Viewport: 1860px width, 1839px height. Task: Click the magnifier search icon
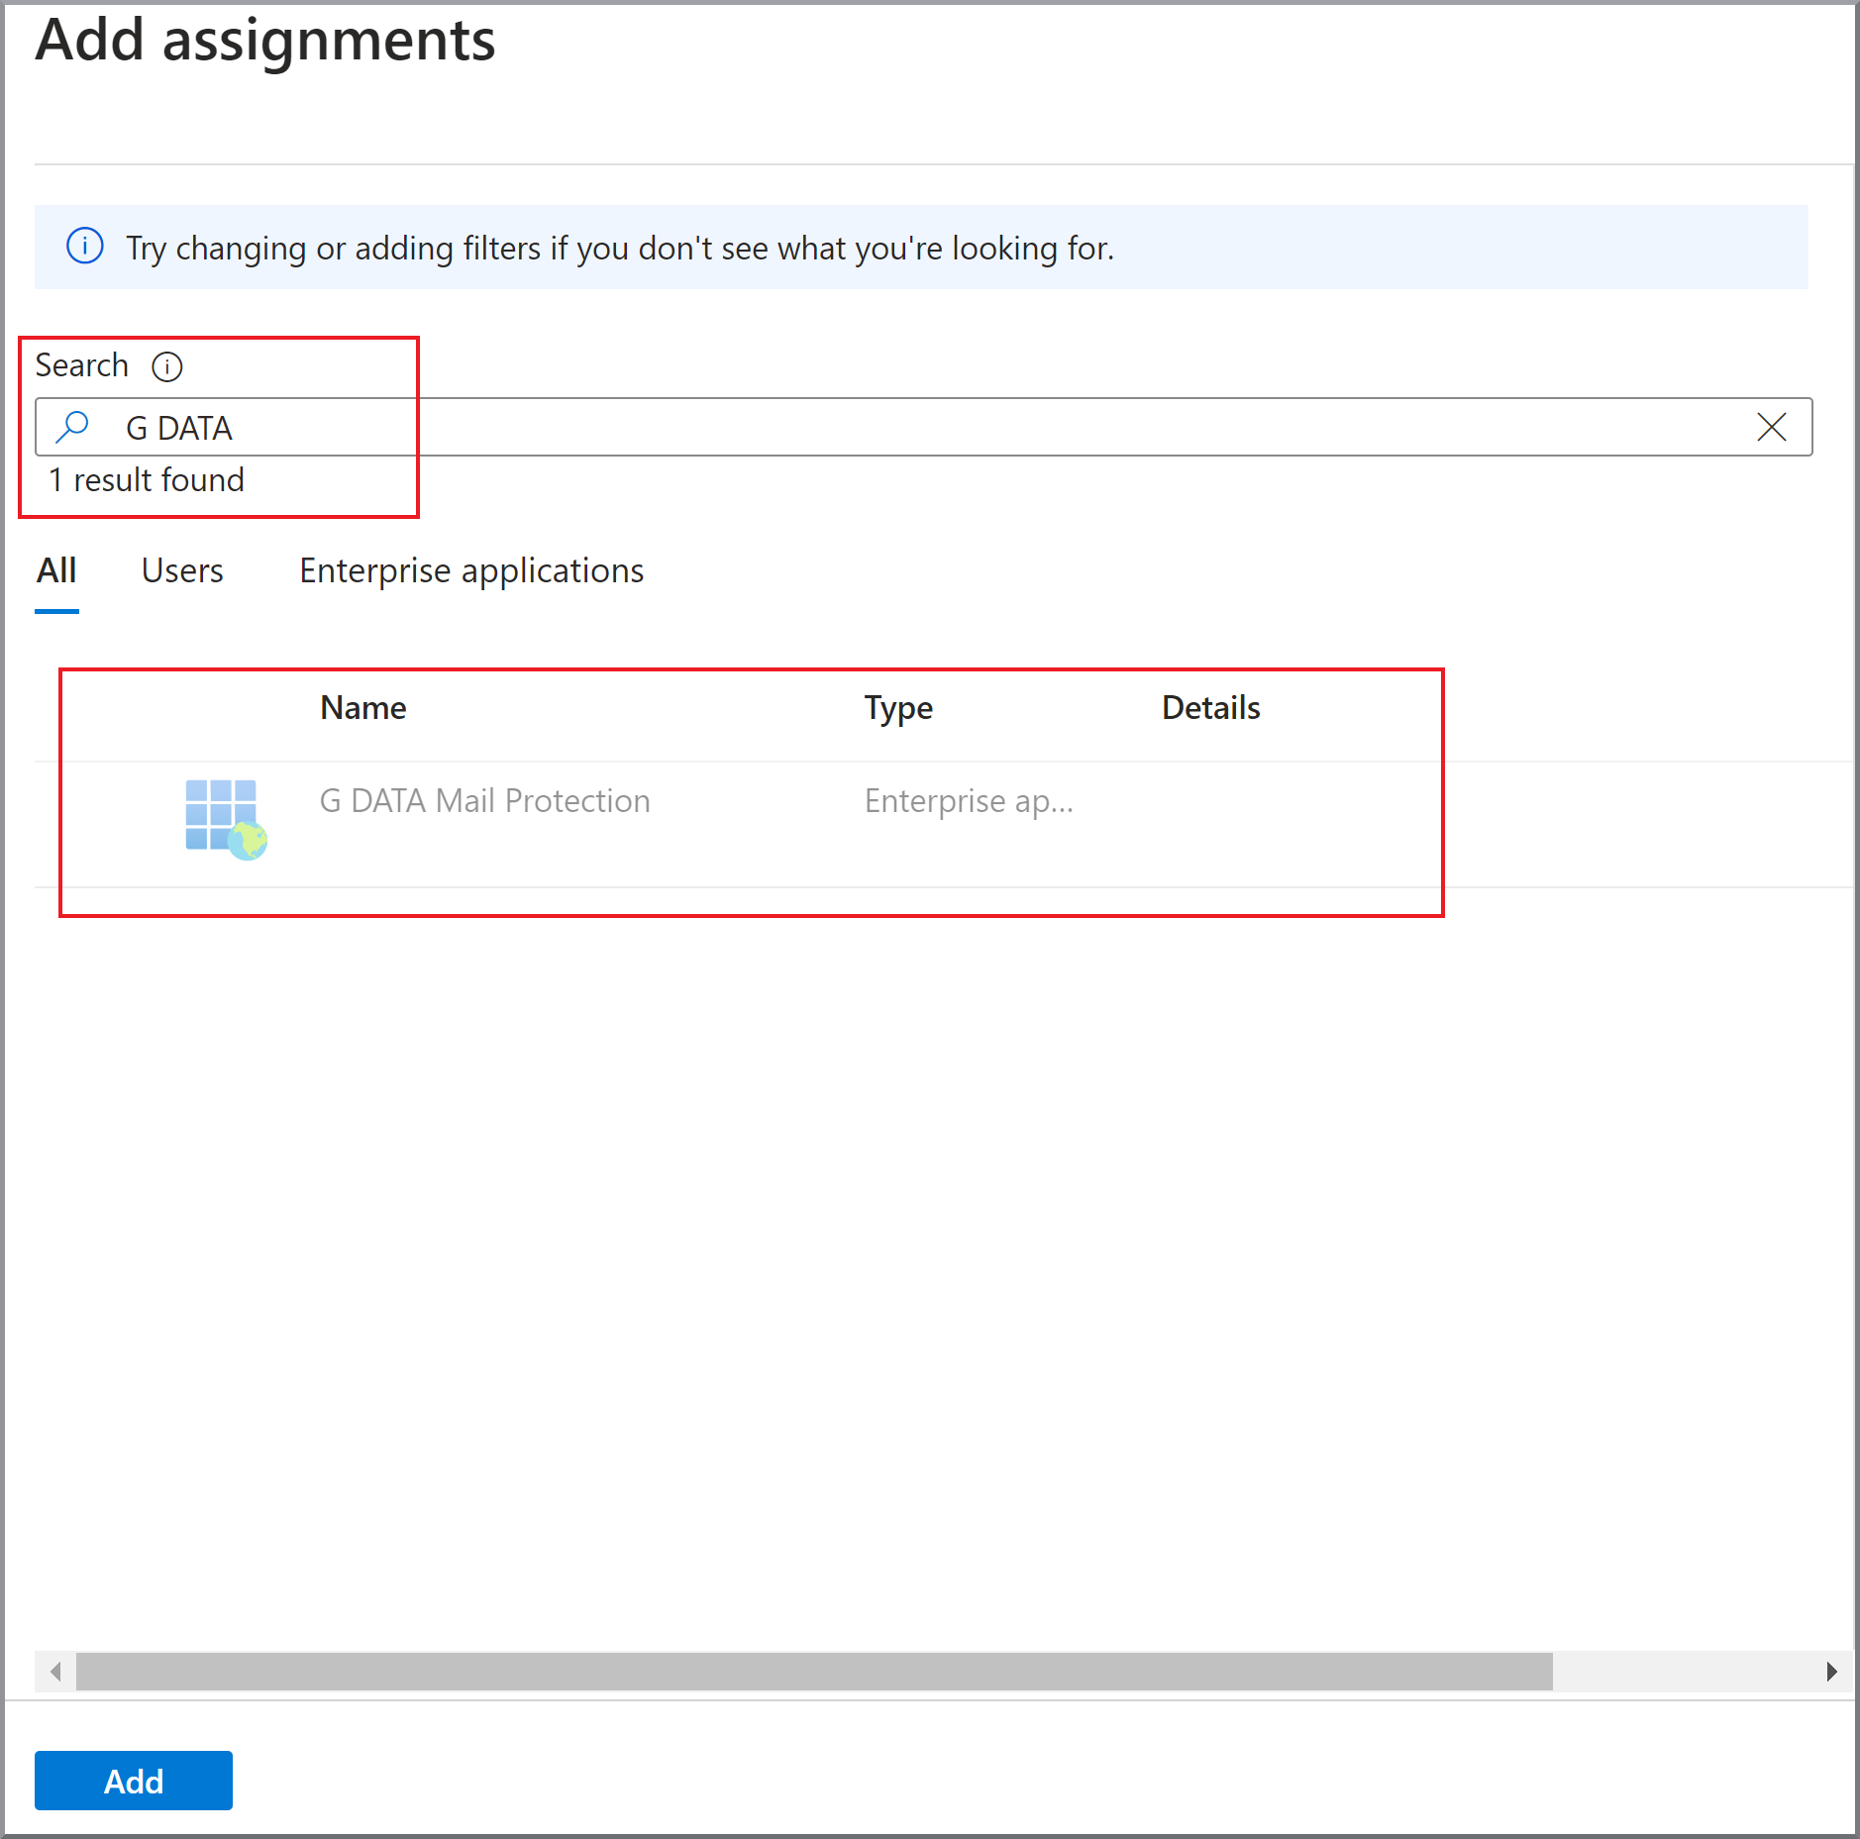pos(72,427)
